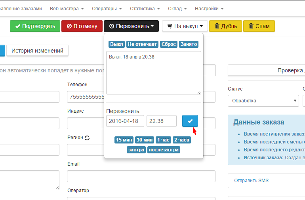Open the Склад menu
The width and height of the screenshot is (305, 200).
click(x=177, y=9)
